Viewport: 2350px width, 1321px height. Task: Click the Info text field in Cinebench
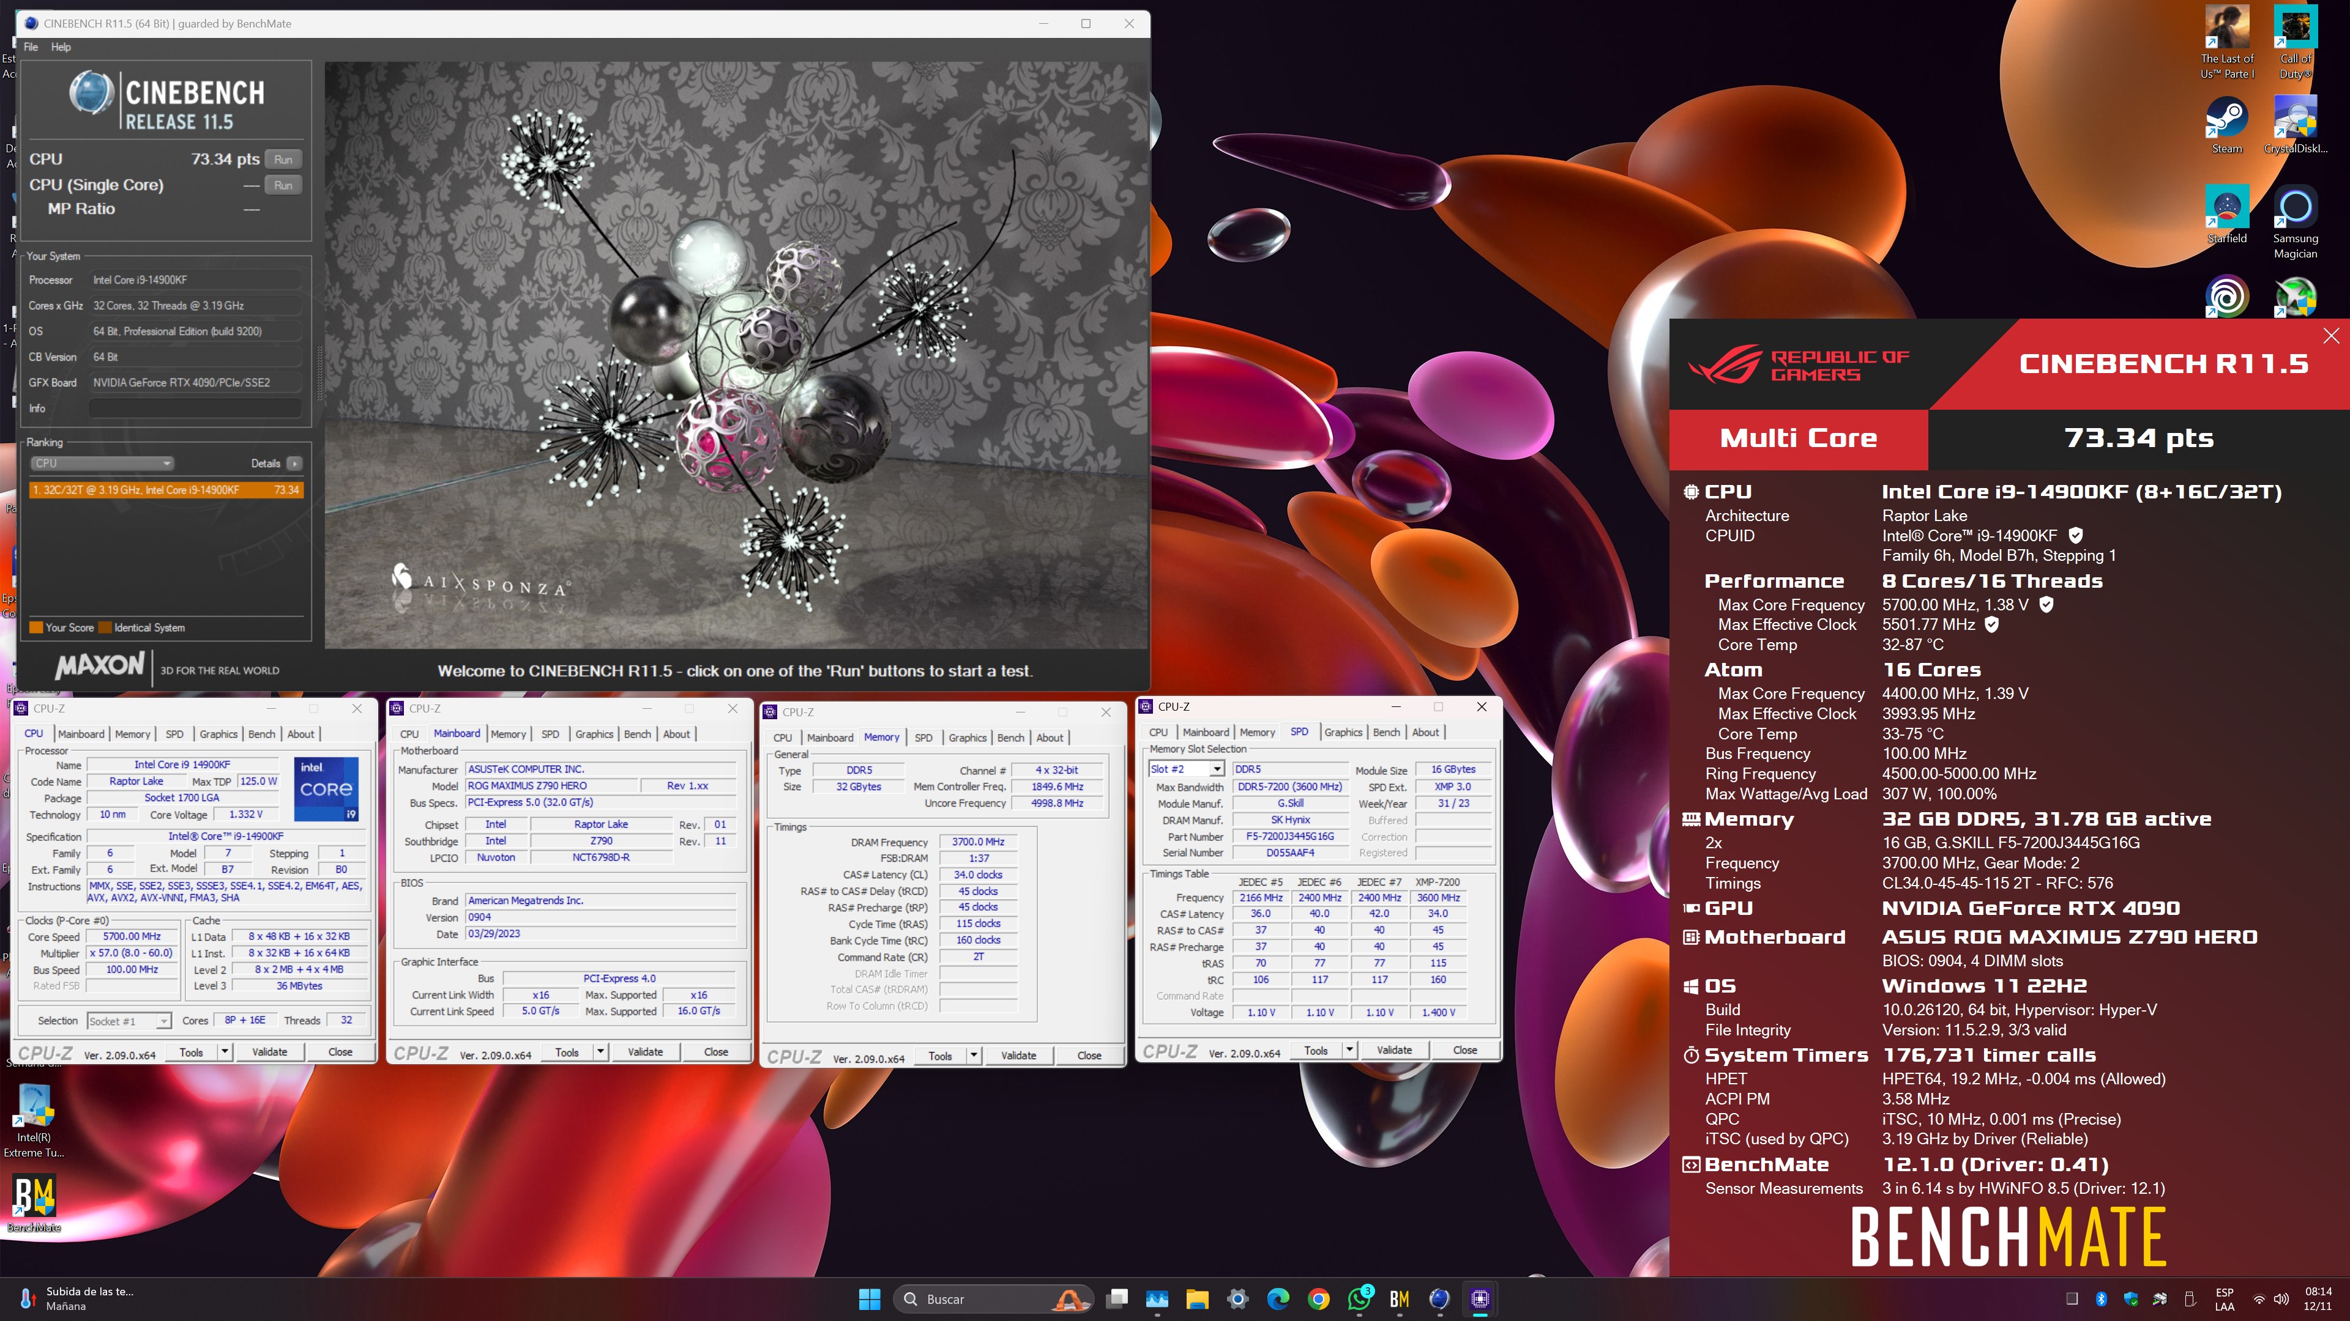click(x=195, y=409)
